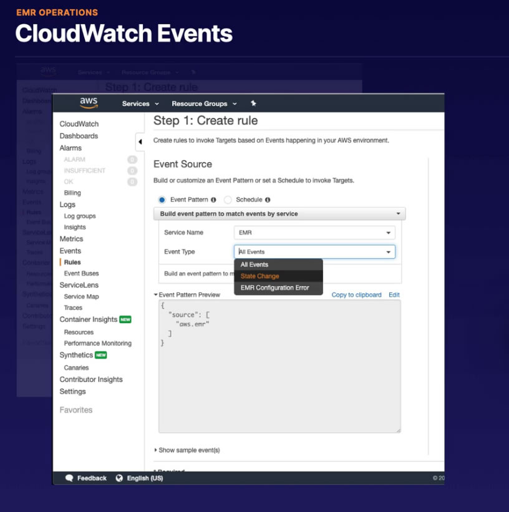Open Insights under Logs
Image resolution: width=509 pixels, height=512 pixels.
[x=75, y=227]
